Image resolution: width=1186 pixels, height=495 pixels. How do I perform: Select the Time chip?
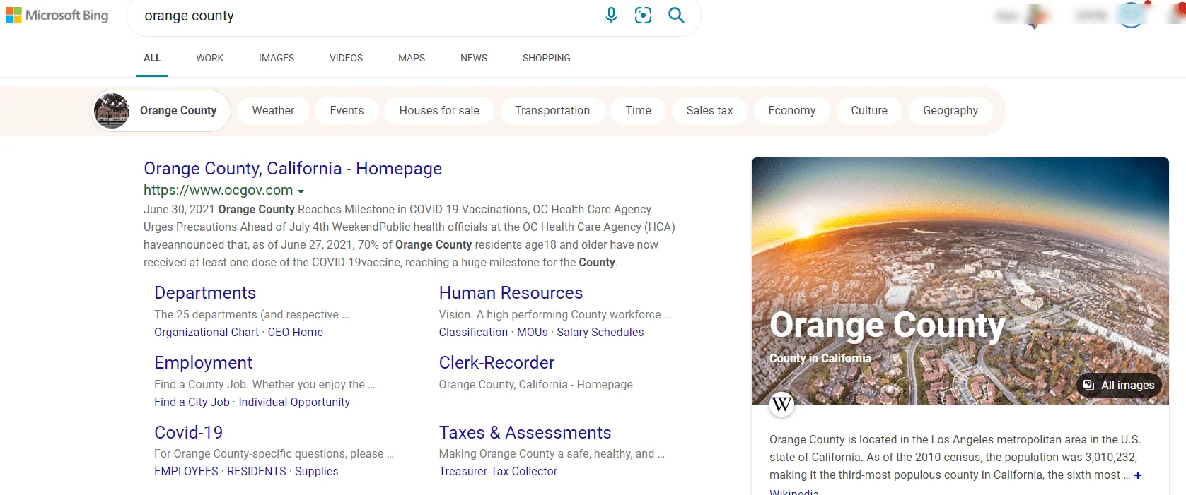tap(639, 111)
